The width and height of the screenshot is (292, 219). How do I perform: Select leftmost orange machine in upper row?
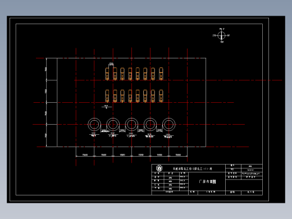pos(107,74)
